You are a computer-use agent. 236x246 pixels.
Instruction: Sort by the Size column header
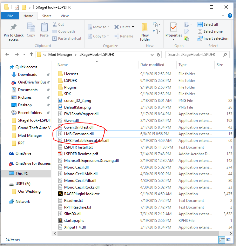(x=220, y=65)
